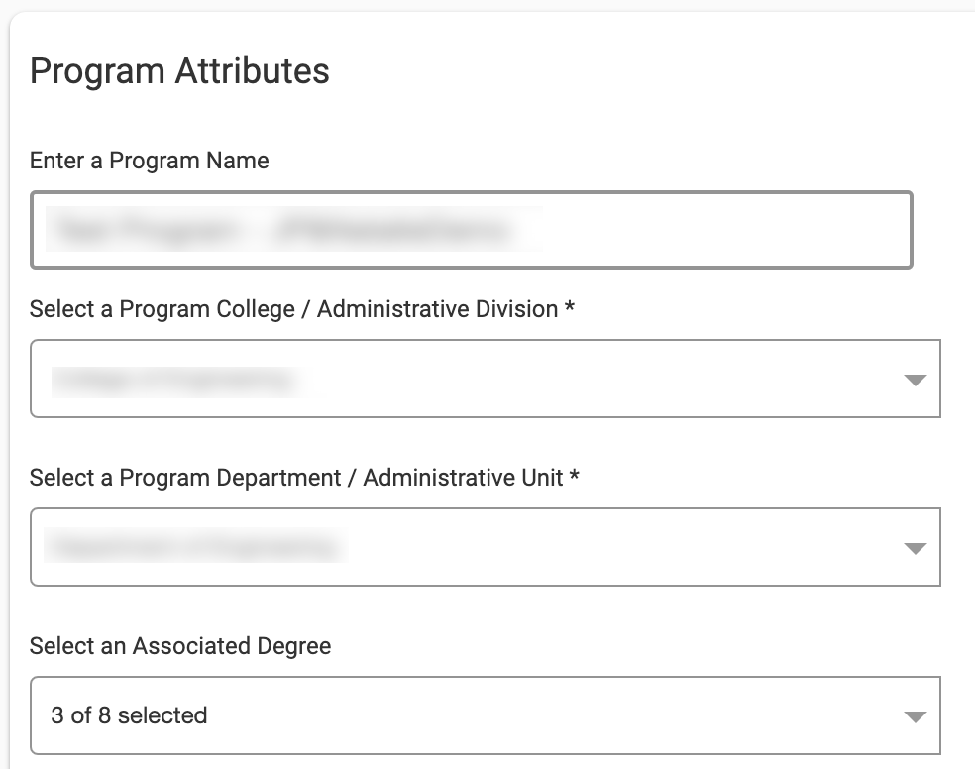The image size is (975, 769).
Task: Click the word "Degree" in the Associated Degree label
Action: coord(293,646)
